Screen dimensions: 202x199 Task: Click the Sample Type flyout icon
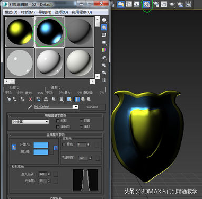point(104,20)
